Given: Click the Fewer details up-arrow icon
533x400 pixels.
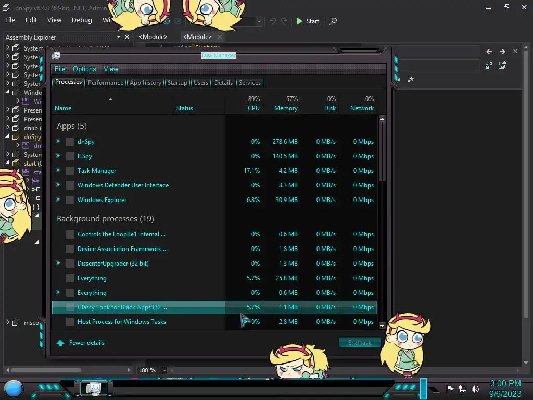Looking at the screenshot, I should pos(60,343).
